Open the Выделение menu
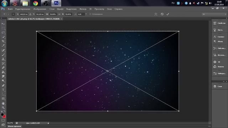The height and width of the screenshot is (128, 228). [71, 9]
